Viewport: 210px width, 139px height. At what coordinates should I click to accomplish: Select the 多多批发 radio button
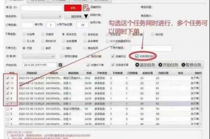pyautogui.click(x=85, y=34)
